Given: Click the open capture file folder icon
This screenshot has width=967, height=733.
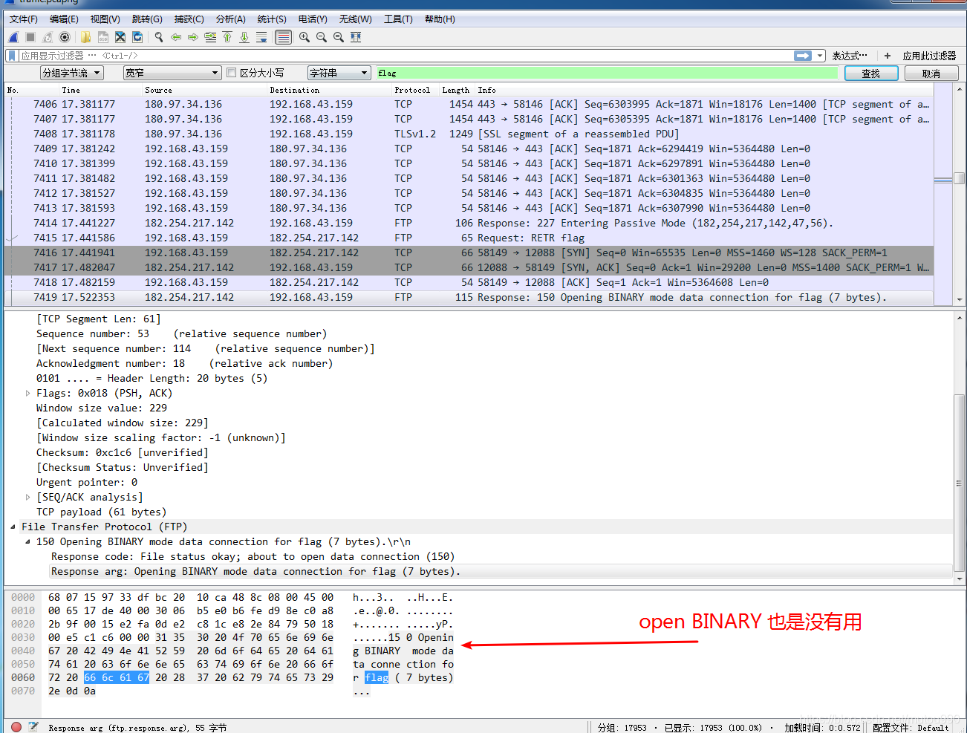Looking at the screenshot, I should point(86,37).
